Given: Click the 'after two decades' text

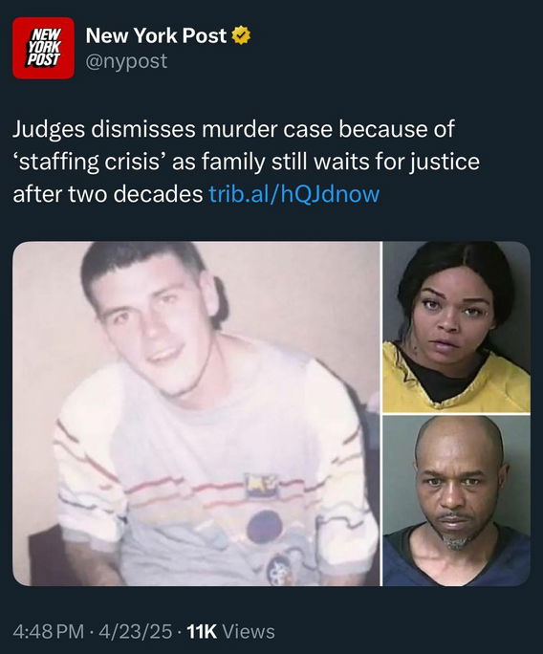Looking at the screenshot, I should coord(108,194).
